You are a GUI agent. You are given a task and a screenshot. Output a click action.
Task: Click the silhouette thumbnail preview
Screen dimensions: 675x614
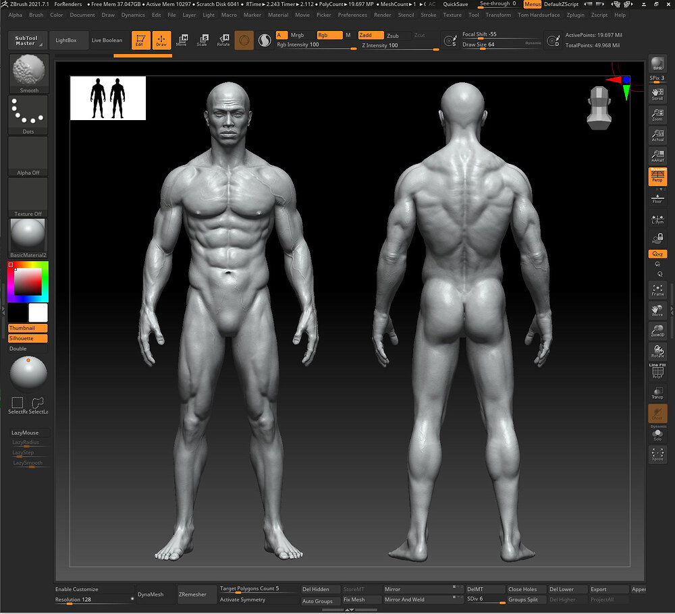click(108, 98)
